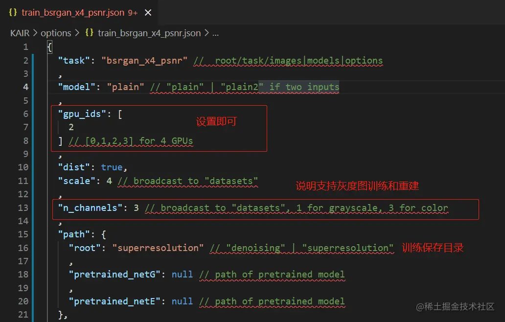Click the "root" key on line 16
Image resolution: width=505 pixels, height=322 pixels.
pos(84,248)
